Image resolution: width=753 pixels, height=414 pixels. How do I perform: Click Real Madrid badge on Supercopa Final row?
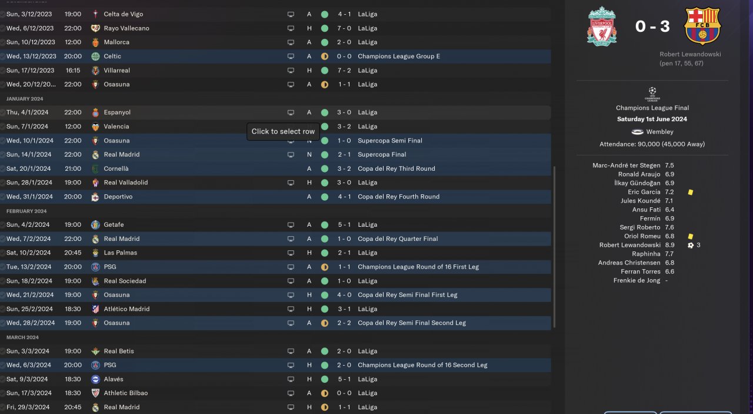click(95, 155)
